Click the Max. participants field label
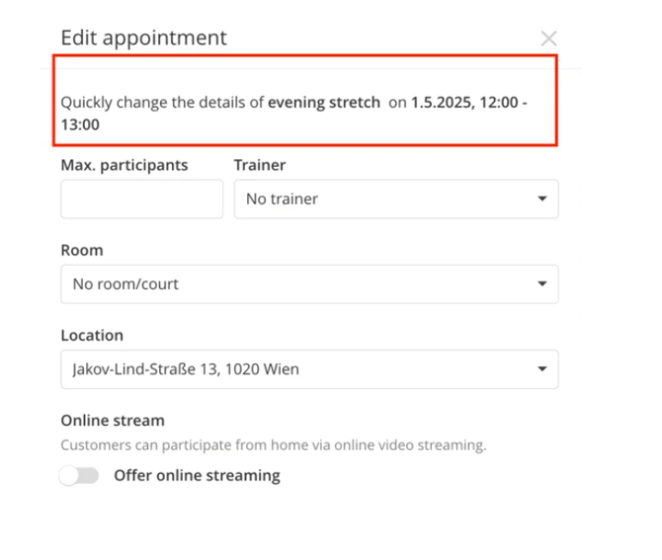Viewport: 662px width, 560px height. (x=124, y=165)
